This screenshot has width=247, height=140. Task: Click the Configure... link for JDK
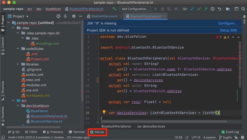pos(228,23)
